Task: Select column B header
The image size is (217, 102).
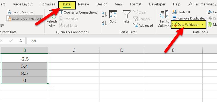Action: 25,50
